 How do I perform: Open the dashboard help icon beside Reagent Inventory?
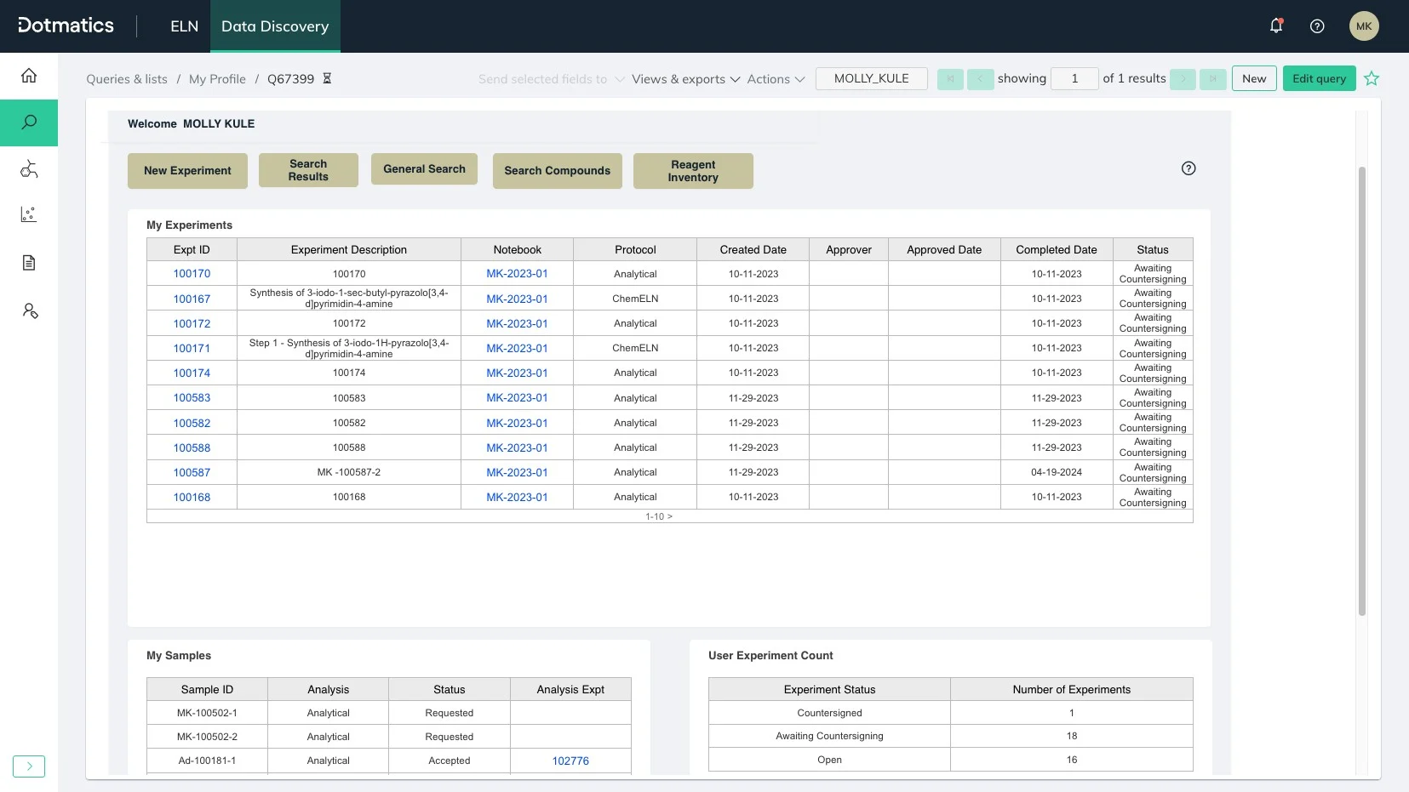point(1188,168)
